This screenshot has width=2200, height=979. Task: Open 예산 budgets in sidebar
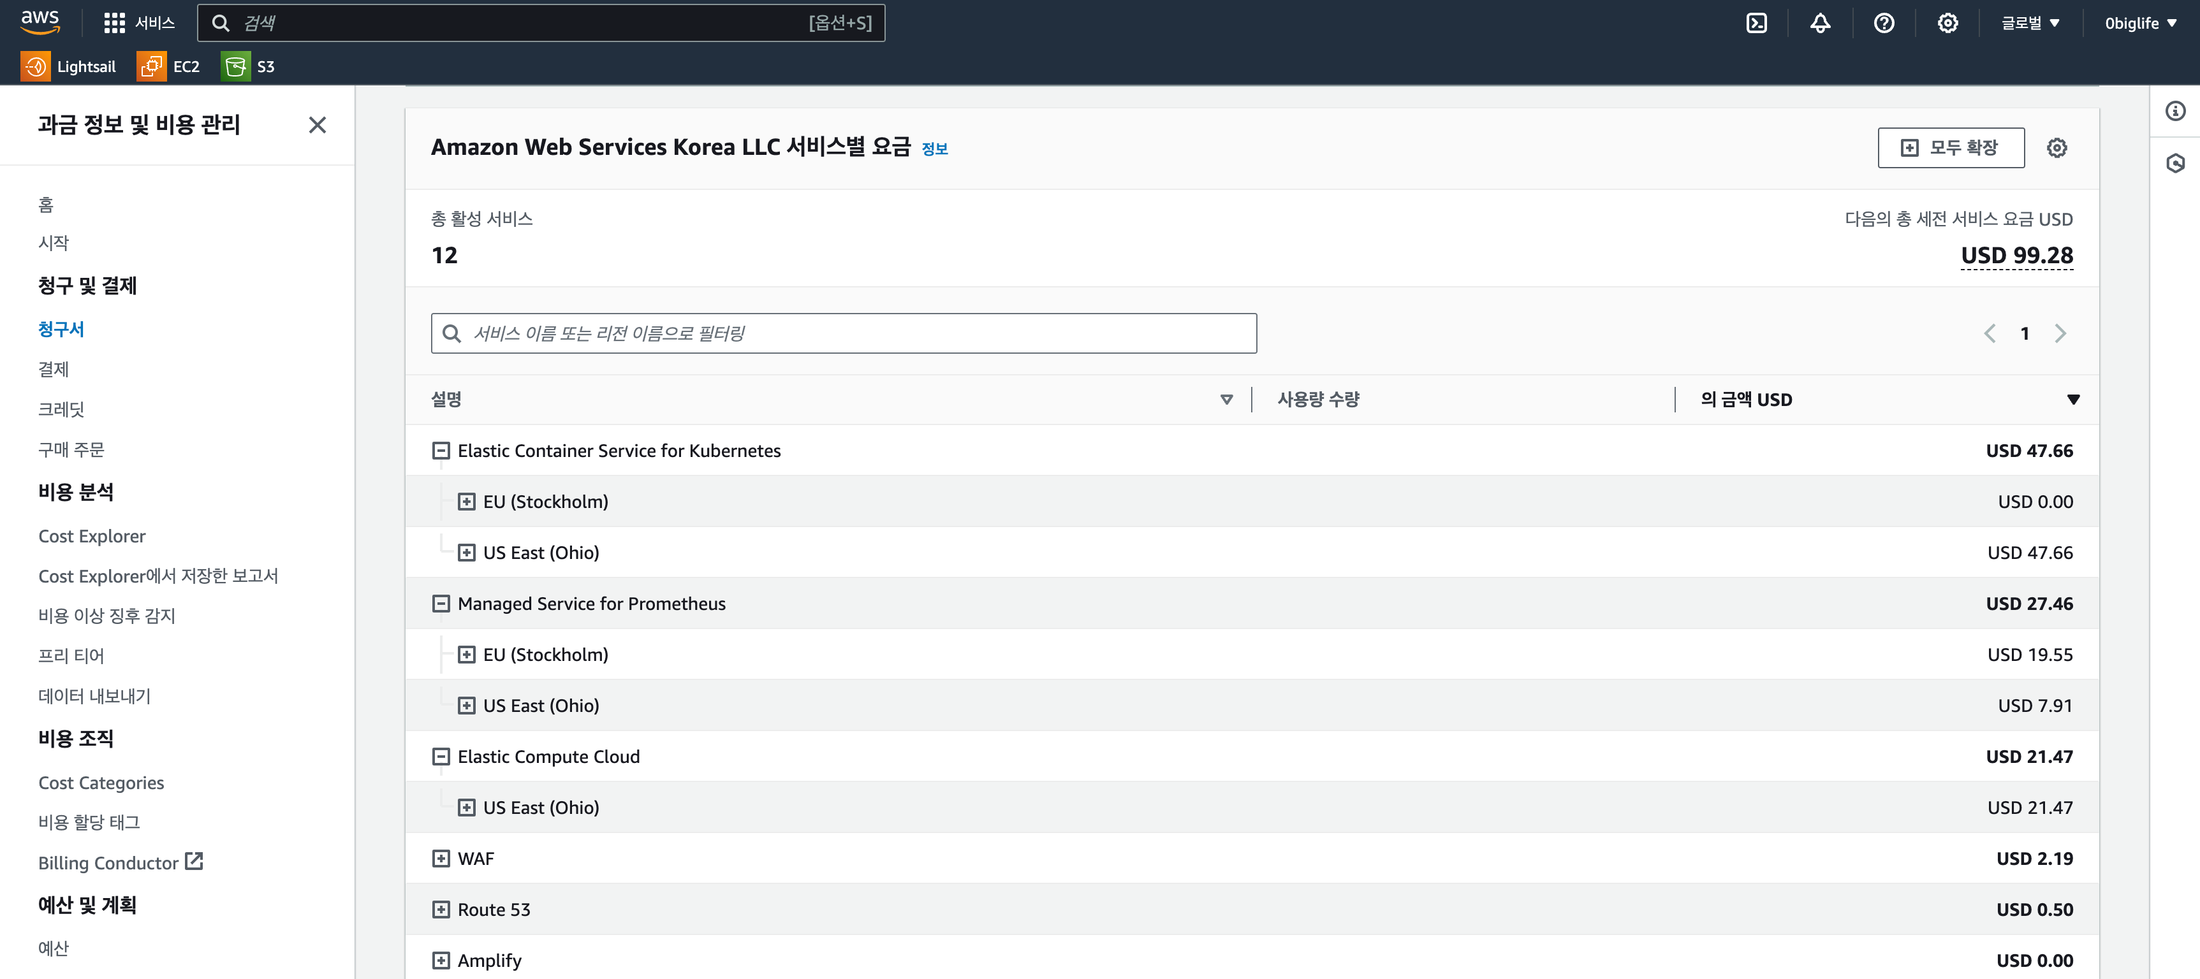[53, 948]
